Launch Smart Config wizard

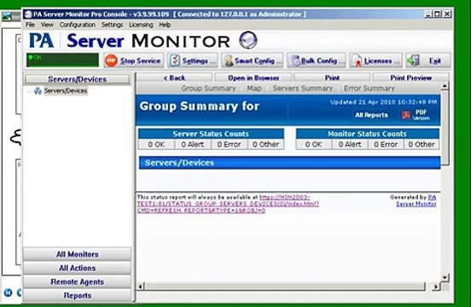click(x=253, y=61)
